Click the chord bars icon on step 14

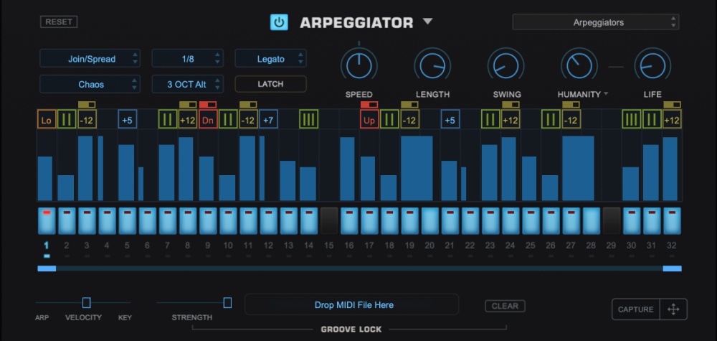[308, 119]
